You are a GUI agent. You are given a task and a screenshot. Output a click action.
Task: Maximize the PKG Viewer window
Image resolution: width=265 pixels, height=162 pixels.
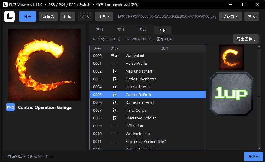click(244, 4)
